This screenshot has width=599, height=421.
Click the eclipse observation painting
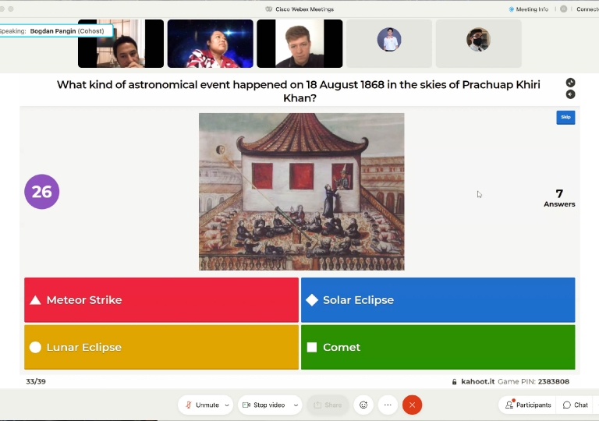click(301, 192)
